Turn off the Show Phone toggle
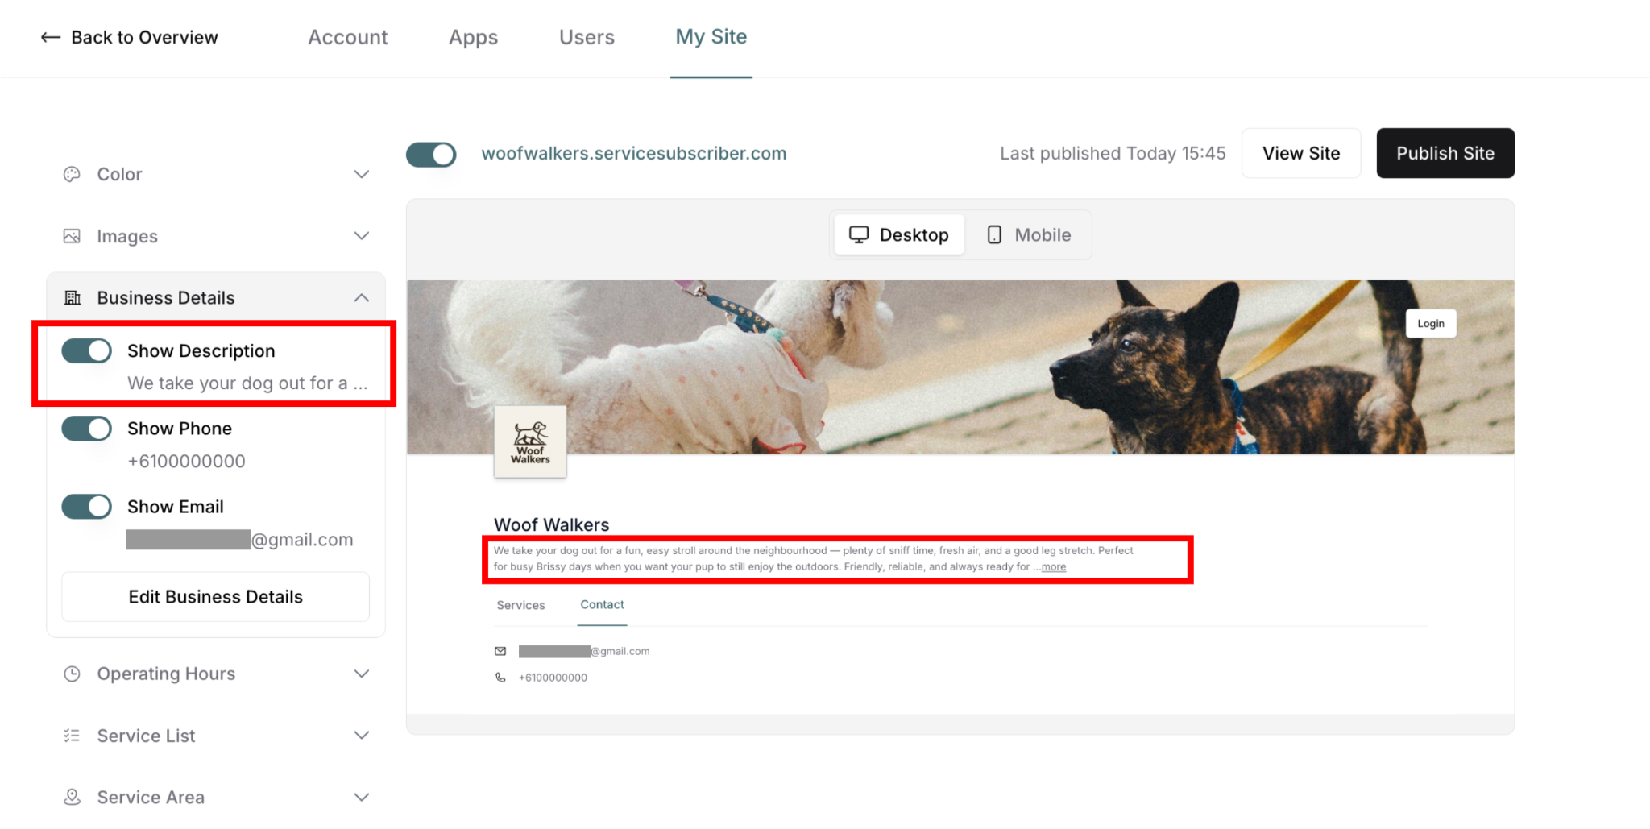This screenshot has height=829, width=1650. (87, 429)
